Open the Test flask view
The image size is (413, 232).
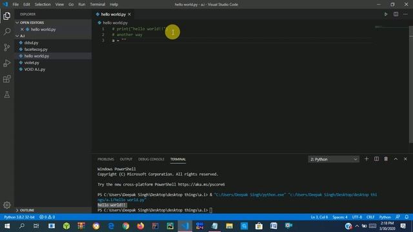tap(7, 95)
